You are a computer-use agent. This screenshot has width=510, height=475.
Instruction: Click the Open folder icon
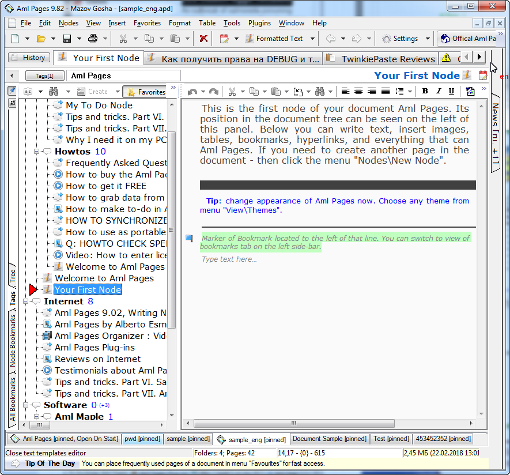click(x=41, y=39)
